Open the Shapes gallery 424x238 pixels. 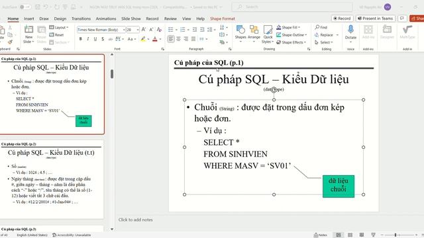pyautogui.click(x=240, y=34)
